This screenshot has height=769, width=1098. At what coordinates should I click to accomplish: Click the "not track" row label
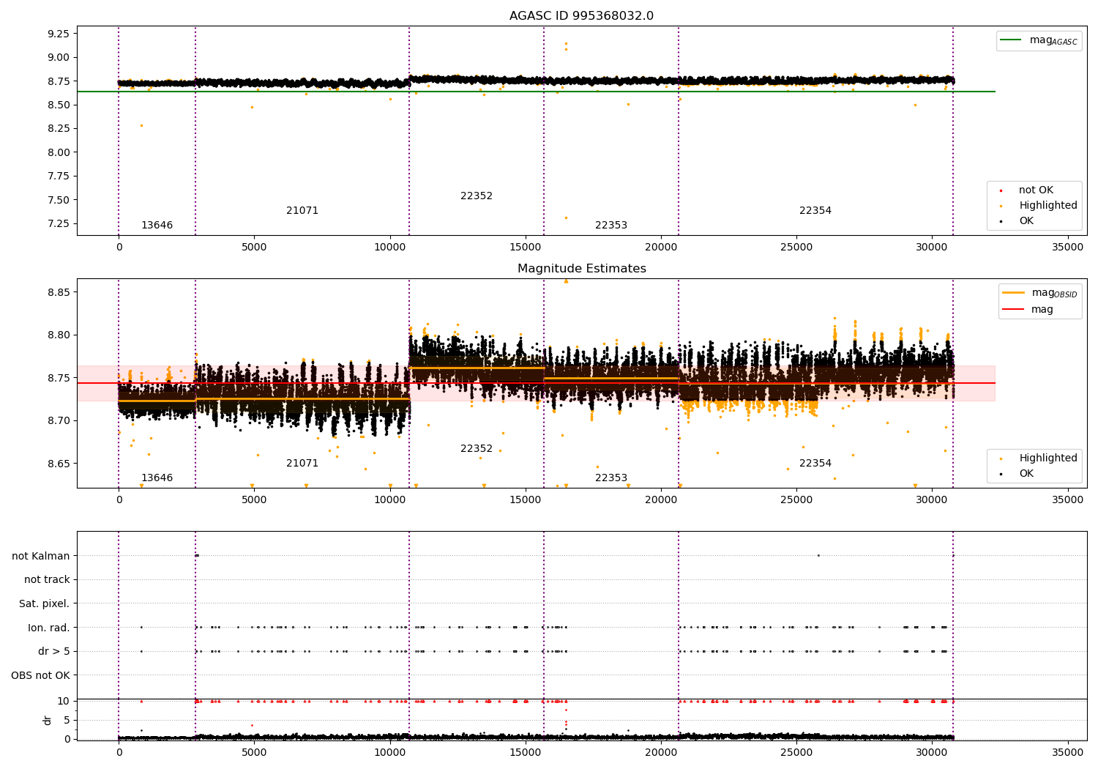point(47,579)
